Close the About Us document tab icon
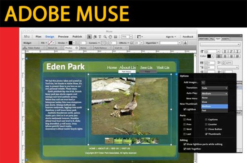Screen dimensions: 247x163 click(62, 48)
